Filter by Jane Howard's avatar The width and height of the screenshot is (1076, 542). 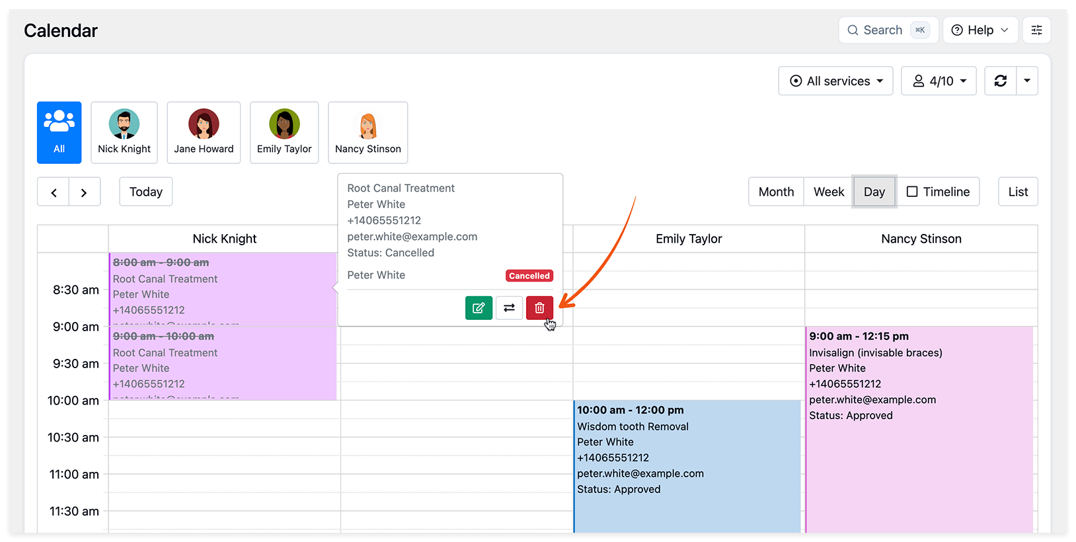click(x=204, y=133)
